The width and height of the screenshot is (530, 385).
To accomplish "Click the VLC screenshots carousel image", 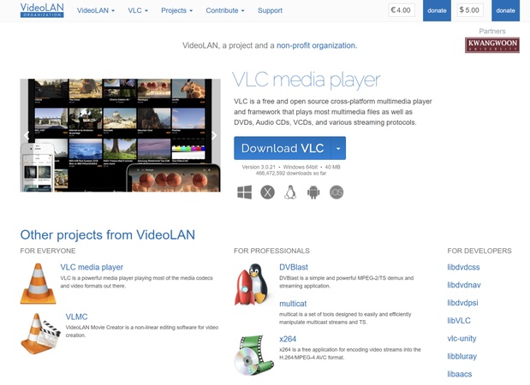I will coord(121,135).
